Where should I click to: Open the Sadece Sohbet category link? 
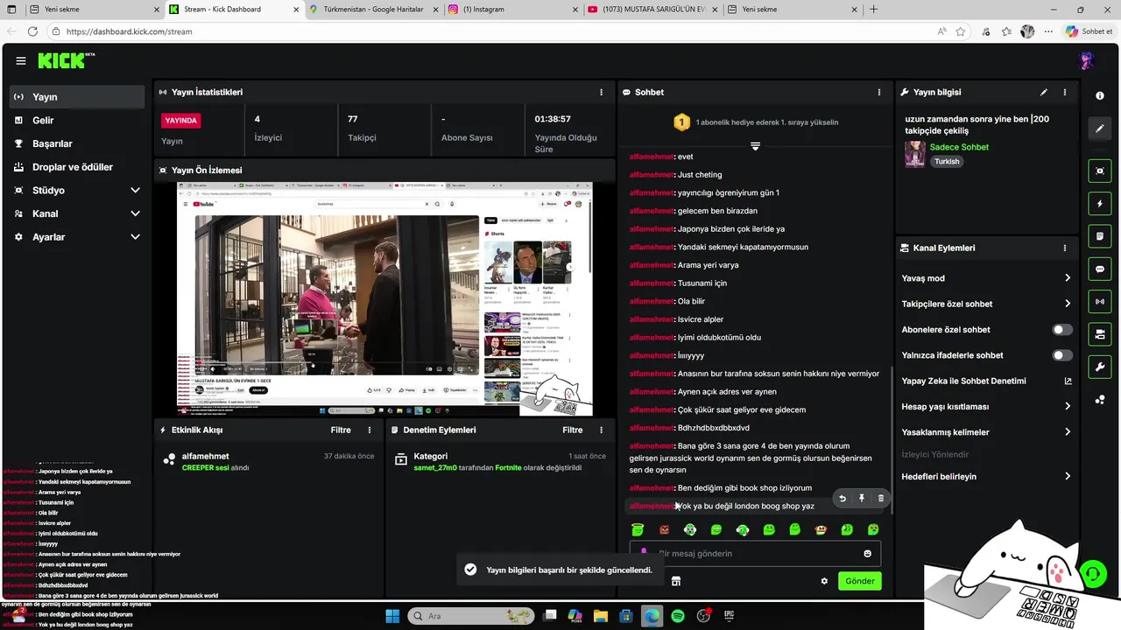click(959, 147)
